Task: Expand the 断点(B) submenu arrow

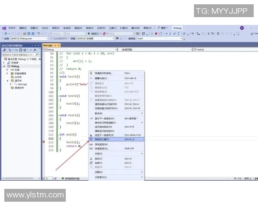Action: pos(143,113)
